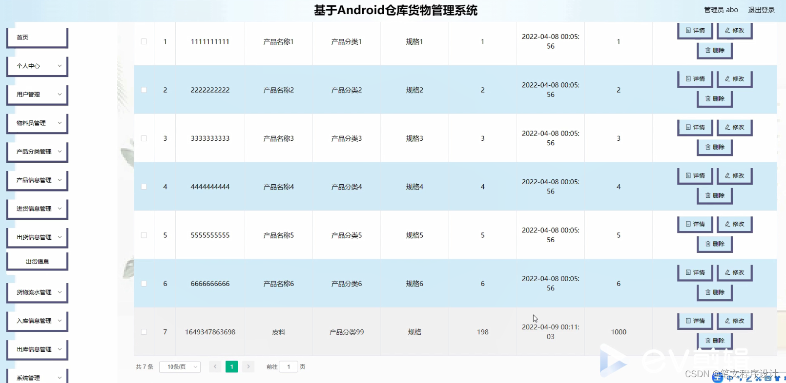Expand 物料员管理 menu
786x383 pixels.
tap(37, 123)
